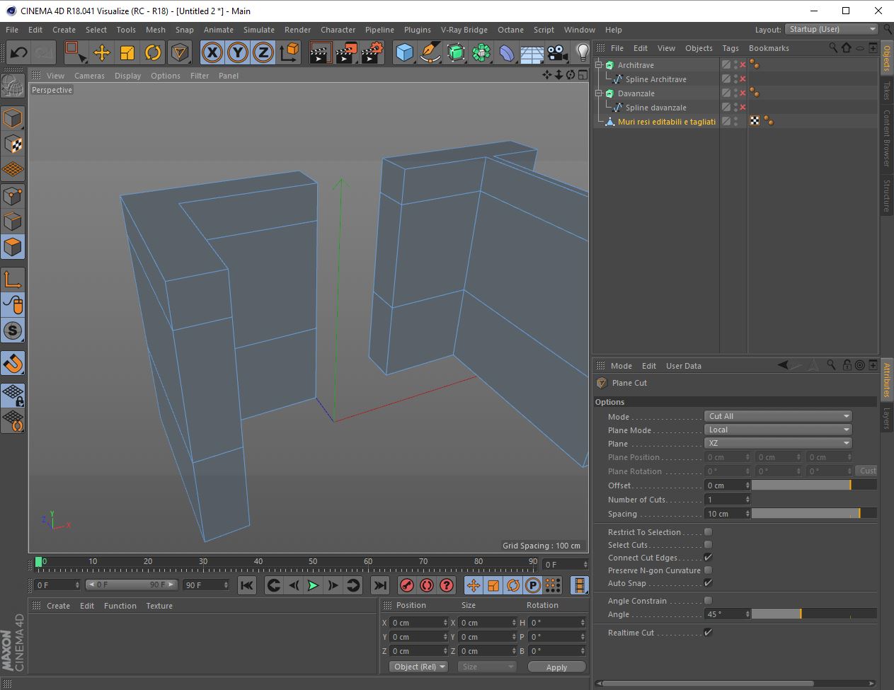Click the Spacing slider
This screenshot has width=894, height=690.
point(814,514)
